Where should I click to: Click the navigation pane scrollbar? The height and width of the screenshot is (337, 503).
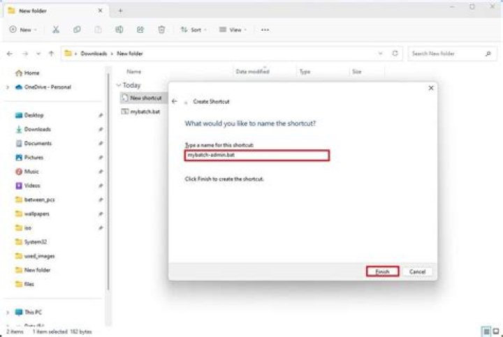coord(108,181)
